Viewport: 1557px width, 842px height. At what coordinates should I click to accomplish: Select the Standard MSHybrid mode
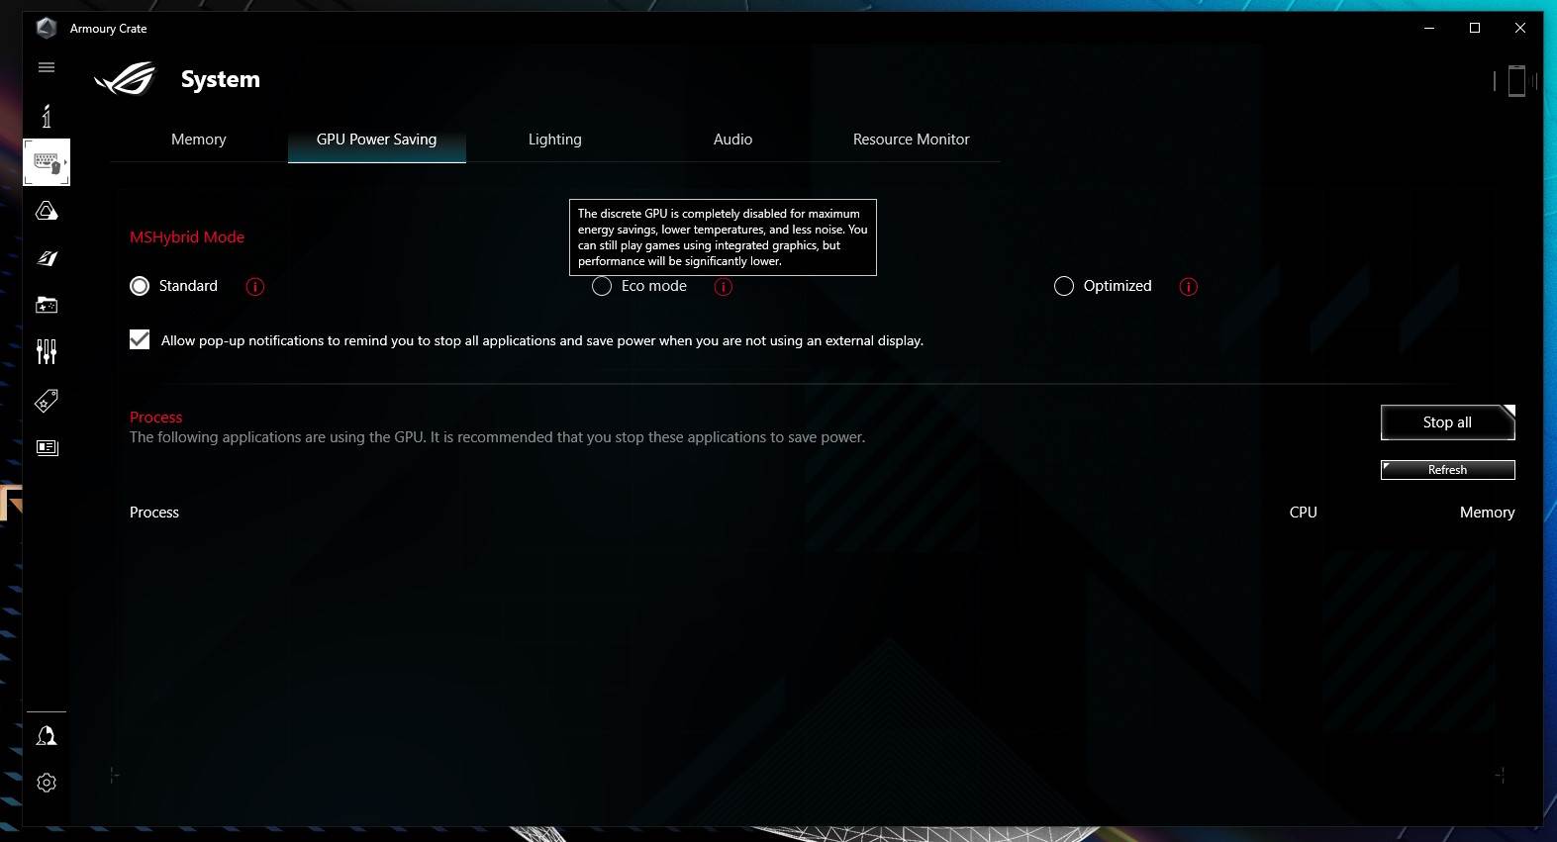[140, 286]
